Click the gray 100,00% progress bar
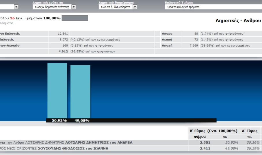Screen dimensions: 262x155 coord(75,18)
